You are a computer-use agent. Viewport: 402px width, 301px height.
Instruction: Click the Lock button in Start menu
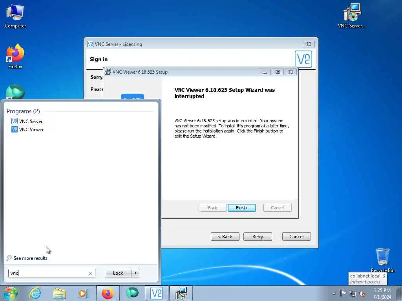coord(118,273)
